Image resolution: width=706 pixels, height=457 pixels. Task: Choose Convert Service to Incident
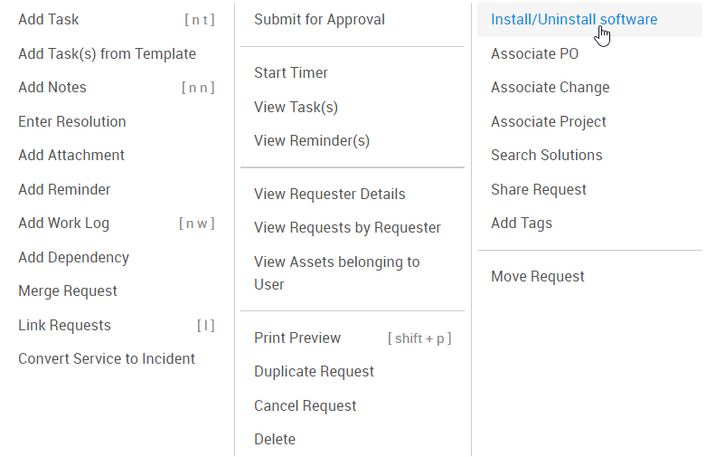[x=107, y=359]
